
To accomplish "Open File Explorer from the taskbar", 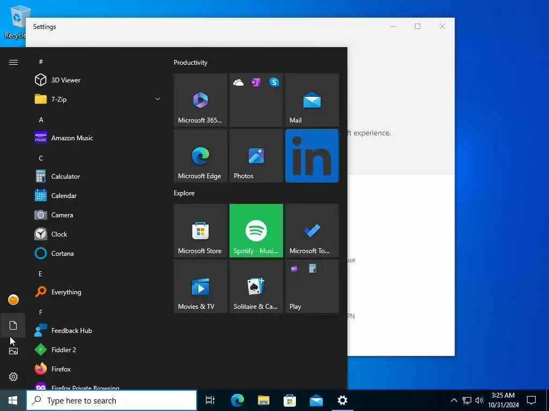I will point(264,400).
